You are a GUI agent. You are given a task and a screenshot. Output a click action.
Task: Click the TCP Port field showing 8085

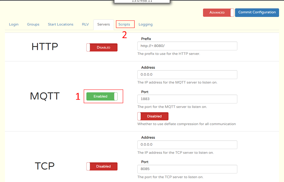point(187,169)
